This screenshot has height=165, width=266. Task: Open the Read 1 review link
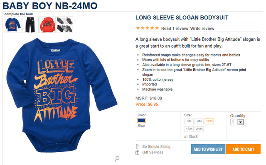tap(175, 29)
